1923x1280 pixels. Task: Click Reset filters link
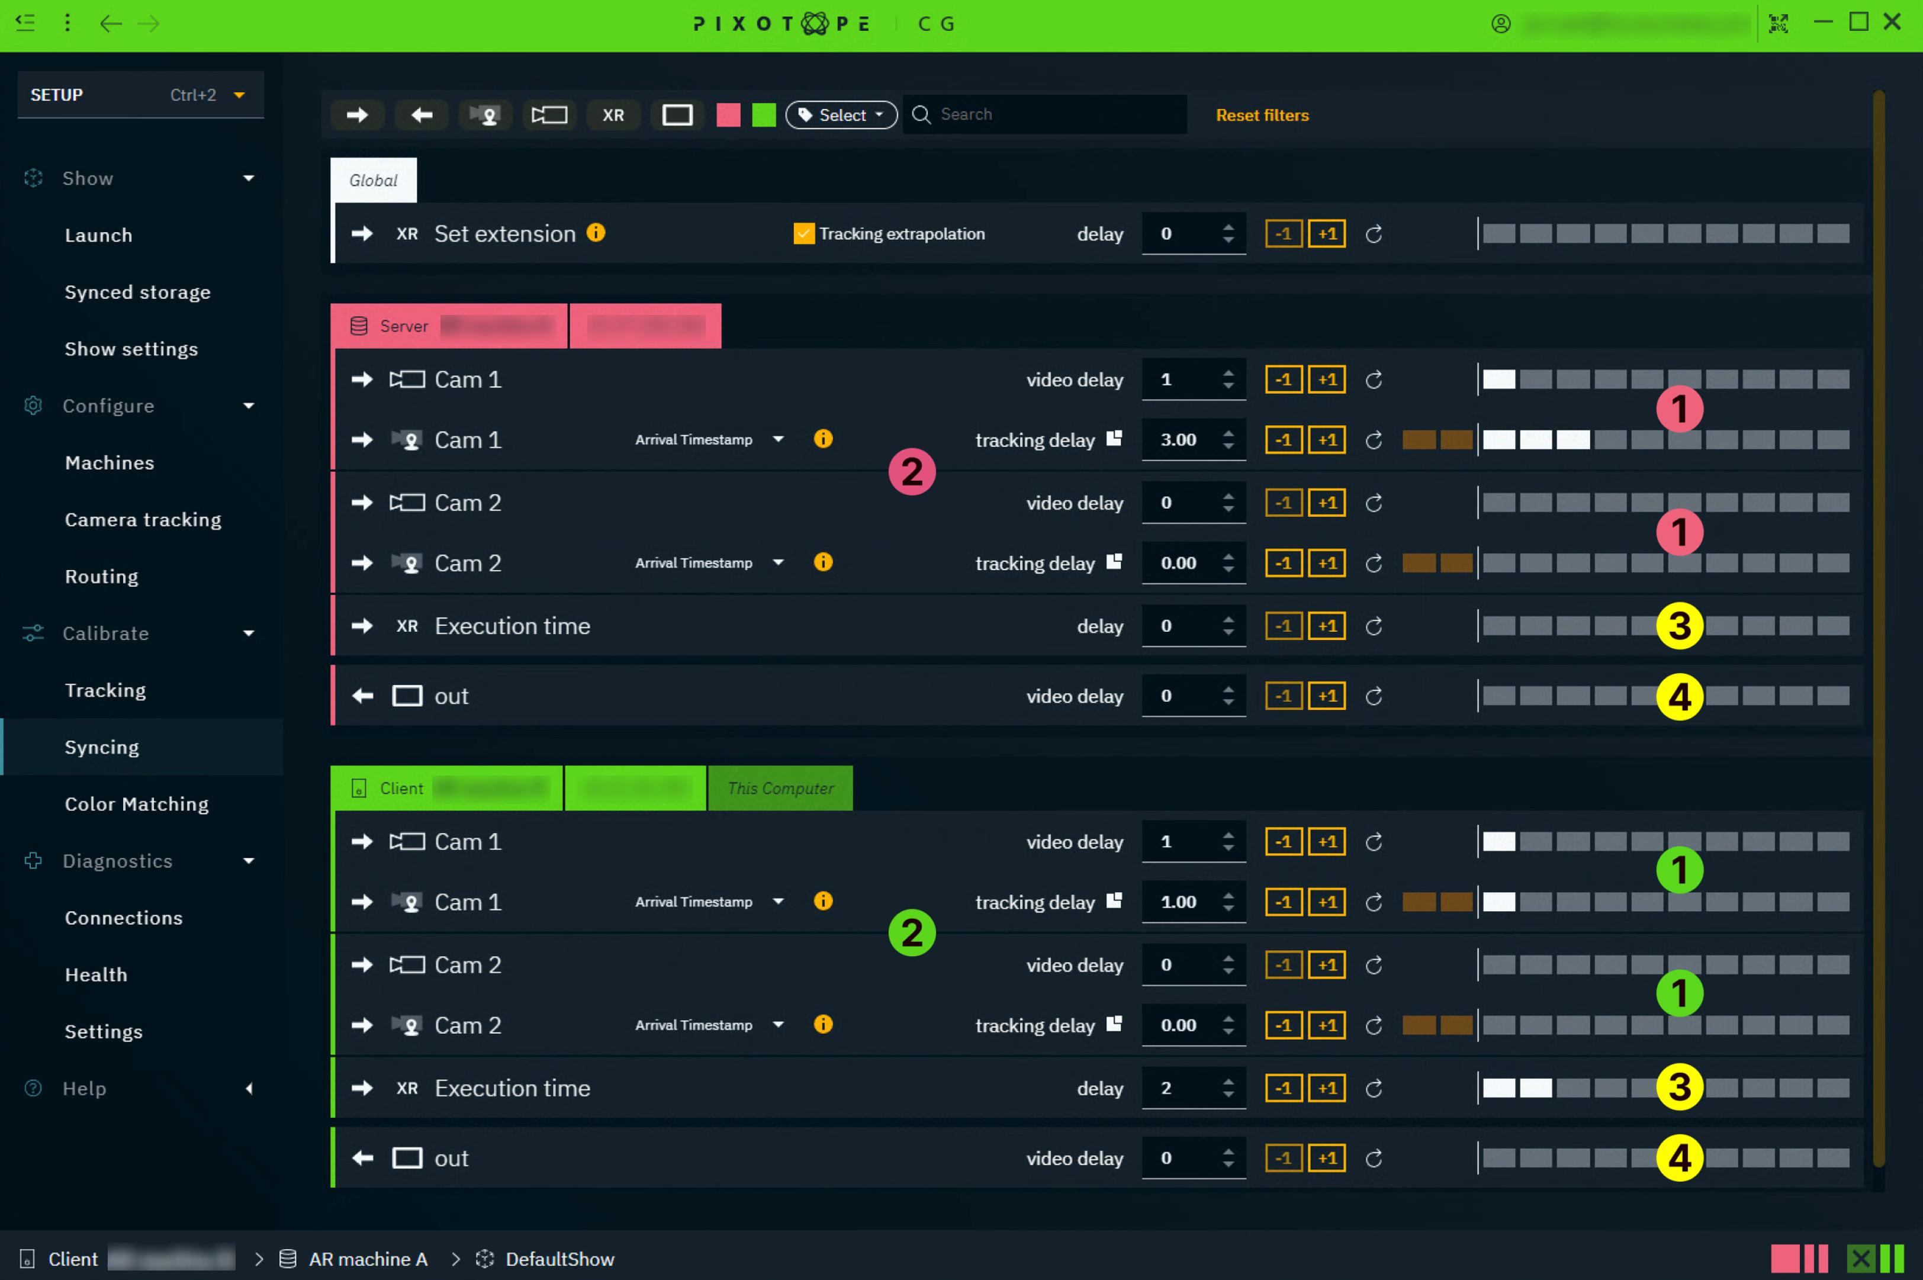(x=1262, y=115)
